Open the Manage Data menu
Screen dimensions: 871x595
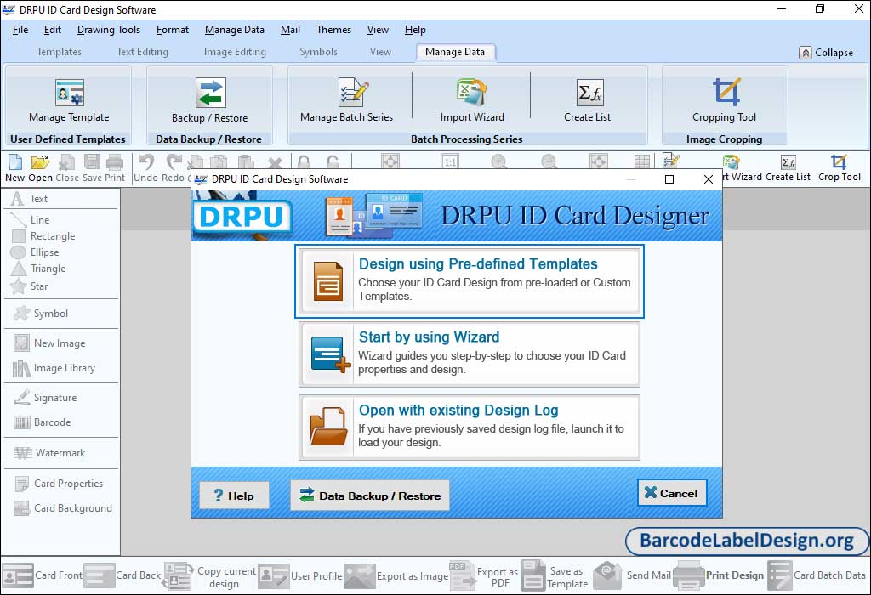pyautogui.click(x=235, y=30)
